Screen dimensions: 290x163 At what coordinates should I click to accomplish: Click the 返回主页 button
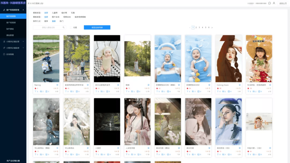283,3
